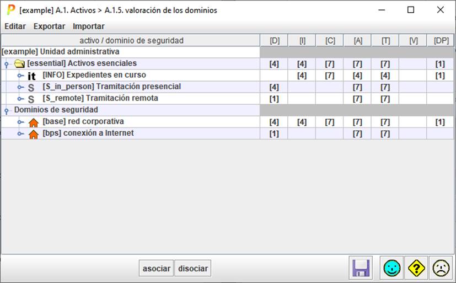Click the sad frowning face icon

pos(441,268)
